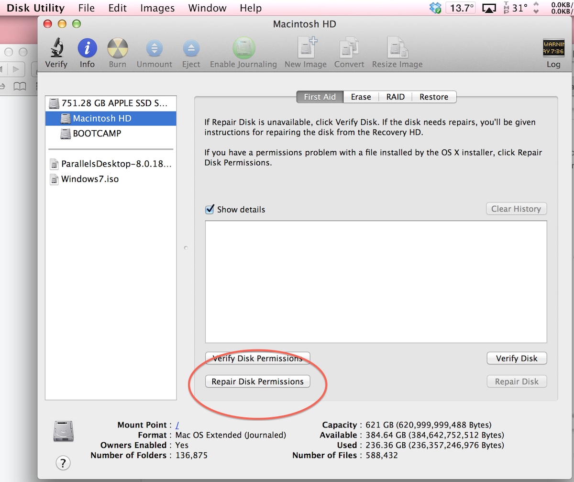This screenshot has width=574, height=482.
Task: Click the Burn toolbar icon
Action: pos(117,48)
